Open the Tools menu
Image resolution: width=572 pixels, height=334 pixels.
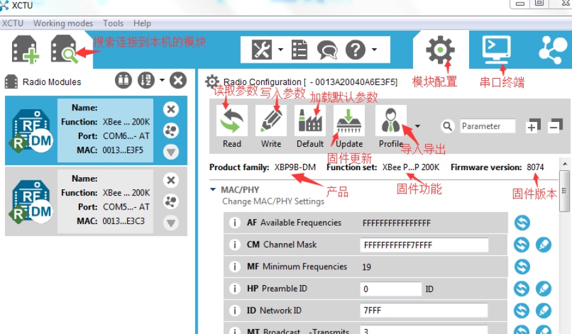[113, 23]
